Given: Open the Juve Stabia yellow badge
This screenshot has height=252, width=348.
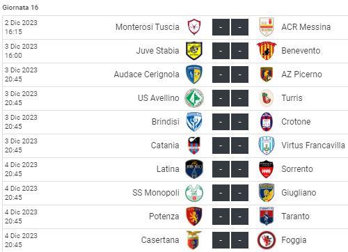Looking at the screenshot, I should tap(194, 51).
